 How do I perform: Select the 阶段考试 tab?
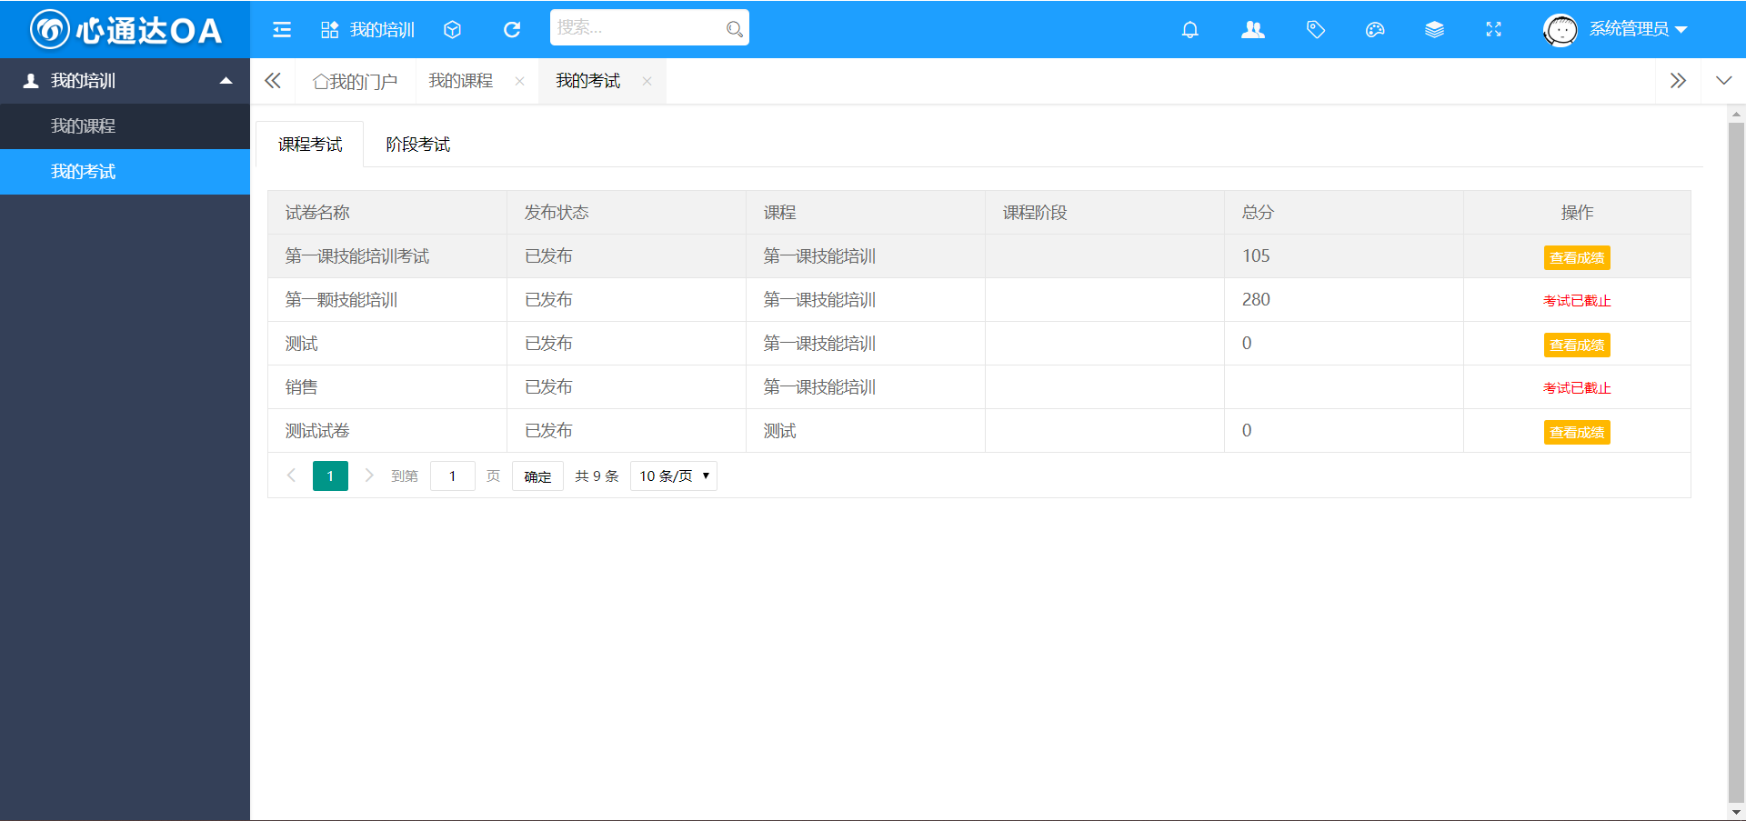[417, 145]
